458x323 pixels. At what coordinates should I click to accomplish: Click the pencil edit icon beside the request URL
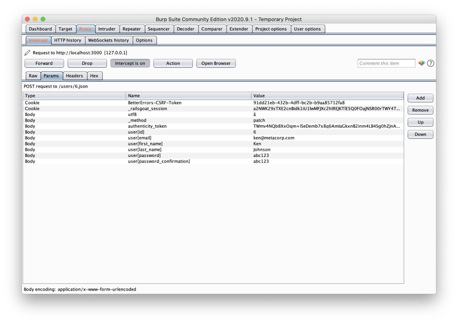tap(28, 52)
